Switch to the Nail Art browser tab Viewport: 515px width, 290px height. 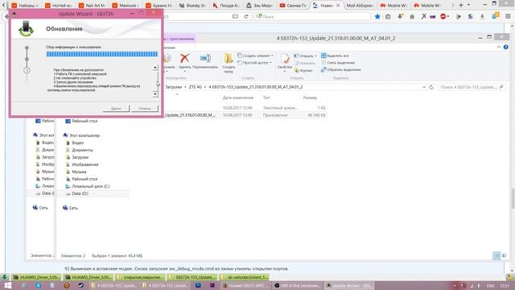(93, 6)
